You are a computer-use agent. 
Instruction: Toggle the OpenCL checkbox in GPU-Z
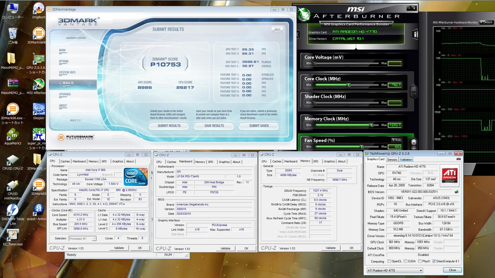coord(389,261)
